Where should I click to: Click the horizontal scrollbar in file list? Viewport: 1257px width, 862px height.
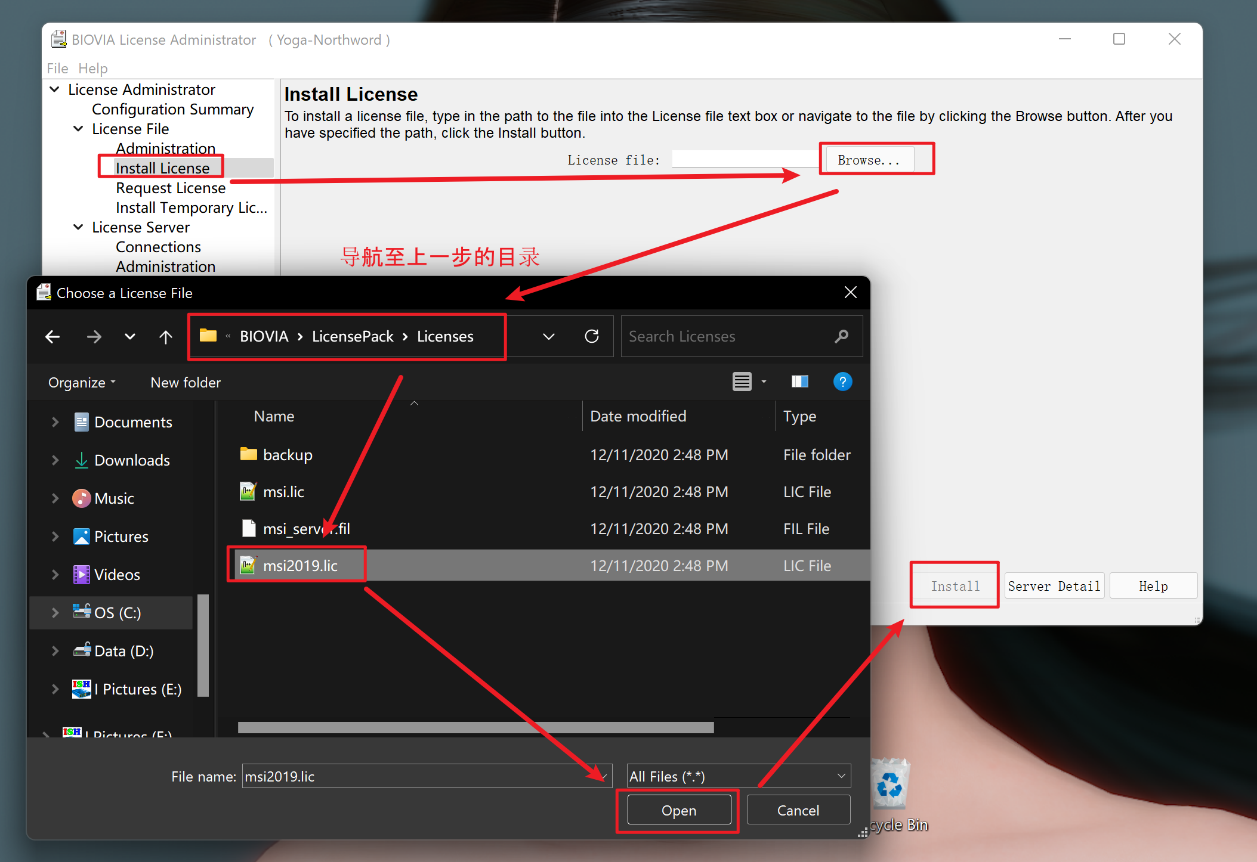pyautogui.click(x=475, y=727)
